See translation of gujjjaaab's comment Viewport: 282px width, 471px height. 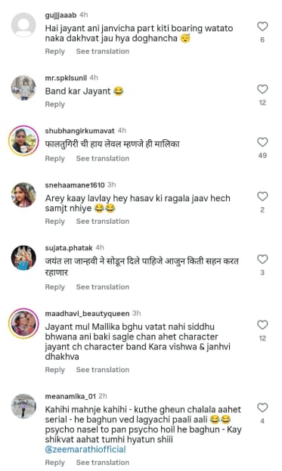[102, 51]
